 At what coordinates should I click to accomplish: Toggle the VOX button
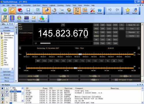(x=122, y=29)
